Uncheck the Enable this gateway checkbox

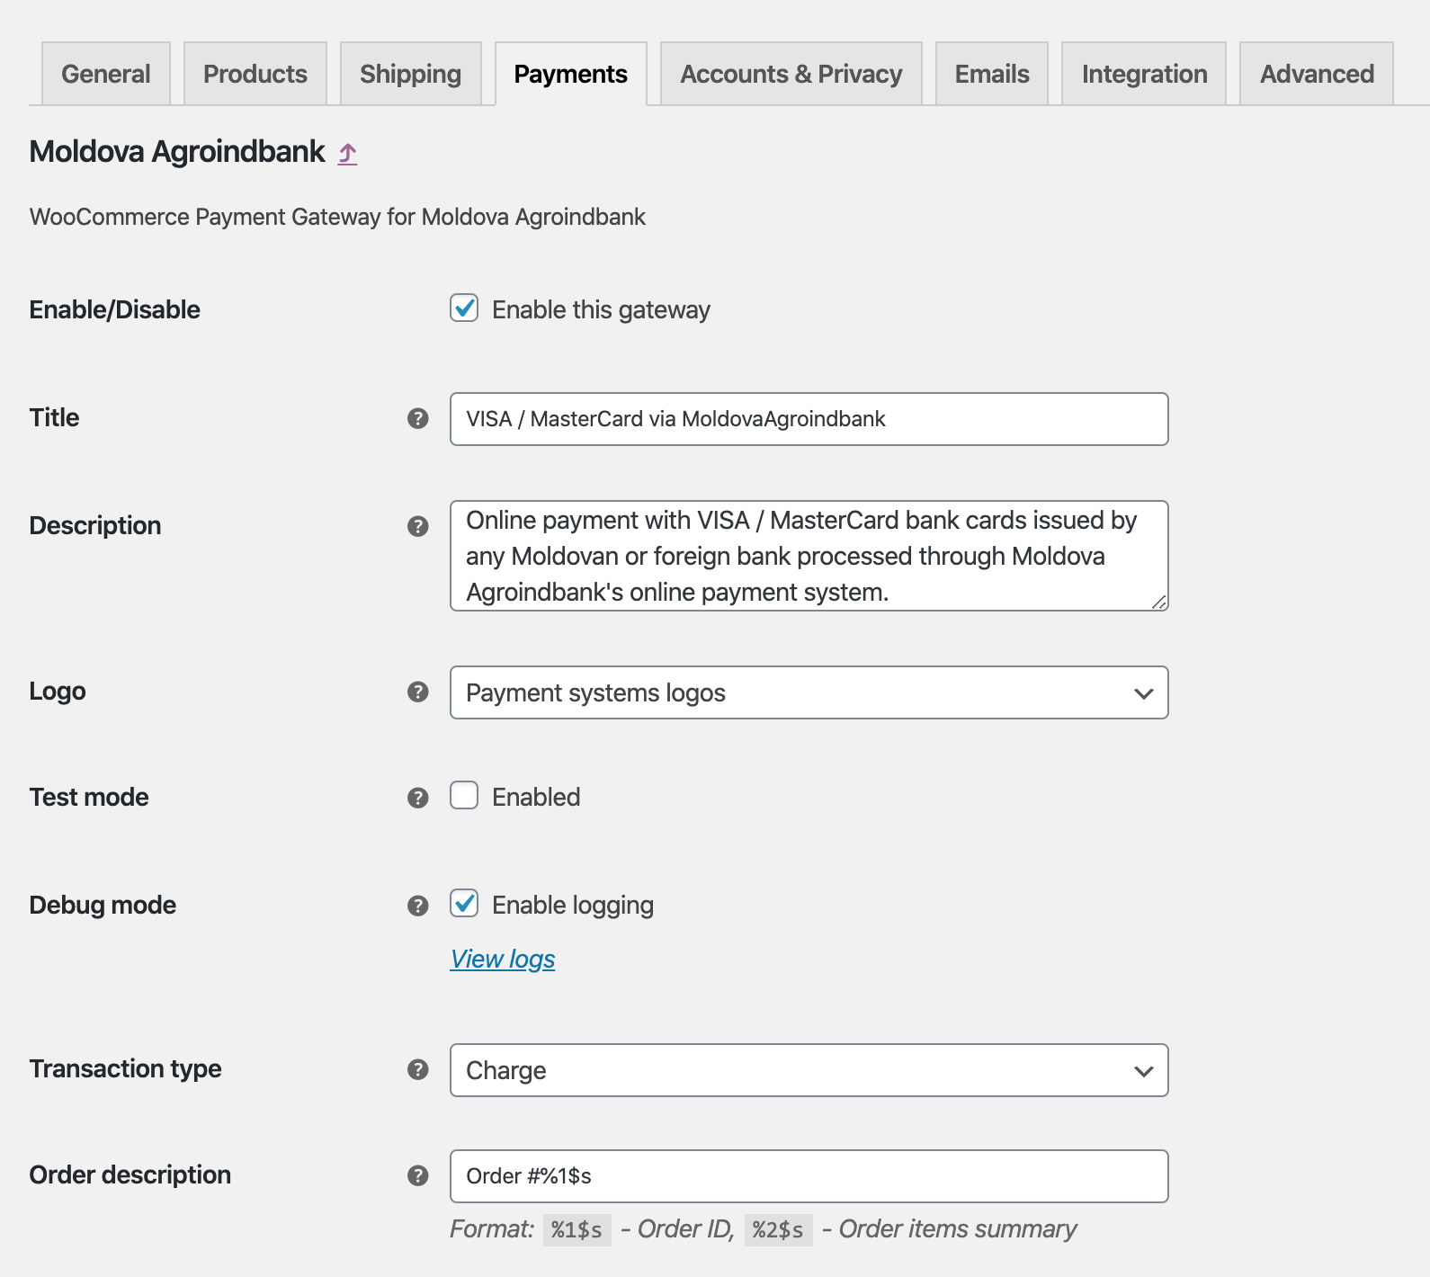[x=464, y=308]
